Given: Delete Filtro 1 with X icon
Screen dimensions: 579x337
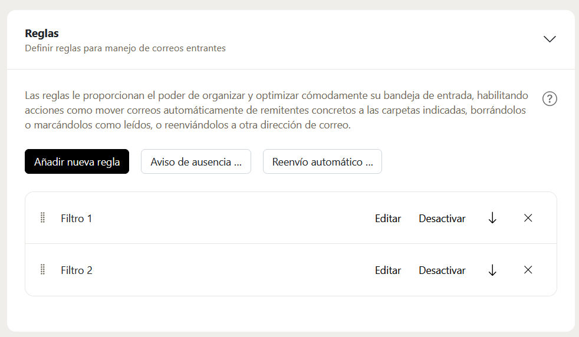Looking at the screenshot, I should 528,218.
